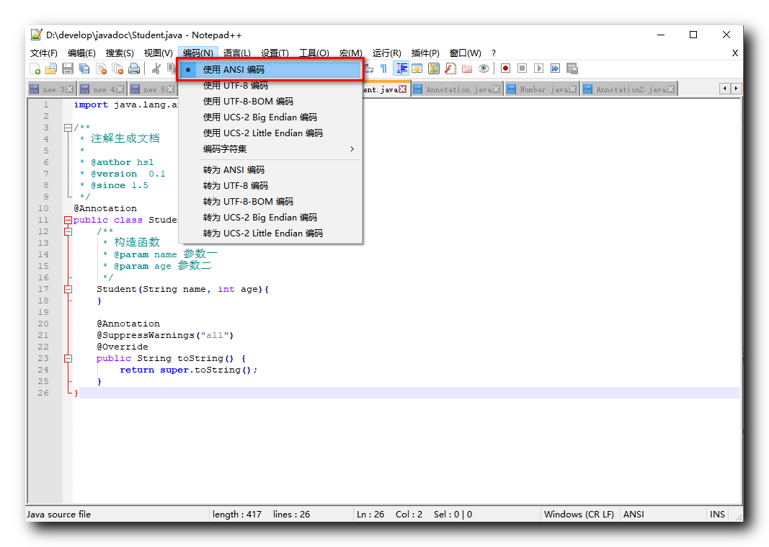Click the tab bar scroll-right arrow
Viewport: 769px width, 547px height.
pos(736,89)
